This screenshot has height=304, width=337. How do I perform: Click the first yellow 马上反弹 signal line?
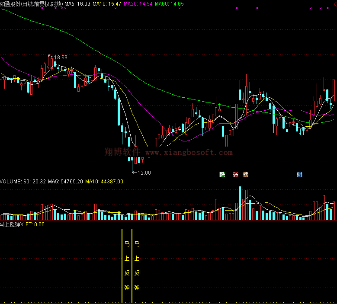pos(122,266)
